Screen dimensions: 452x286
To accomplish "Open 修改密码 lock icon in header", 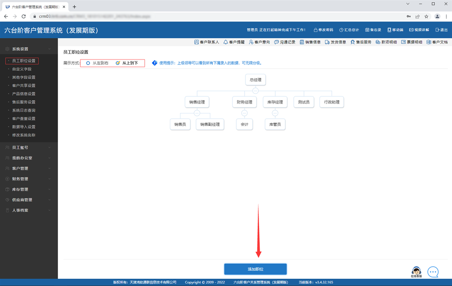I will (x=316, y=30).
